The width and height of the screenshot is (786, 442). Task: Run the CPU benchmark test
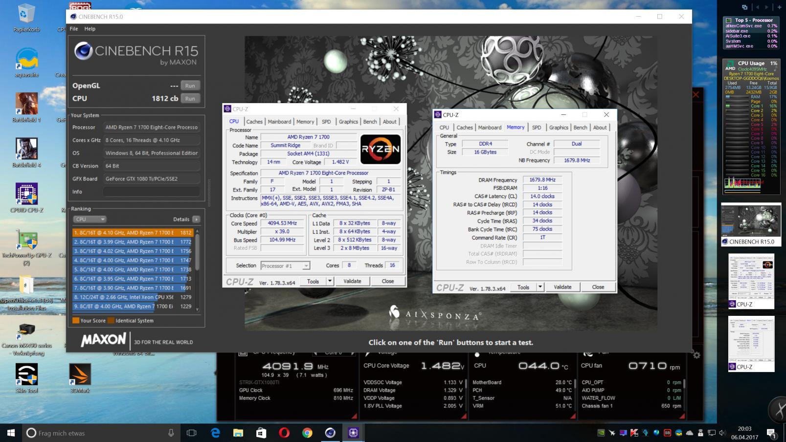pyautogui.click(x=190, y=98)
